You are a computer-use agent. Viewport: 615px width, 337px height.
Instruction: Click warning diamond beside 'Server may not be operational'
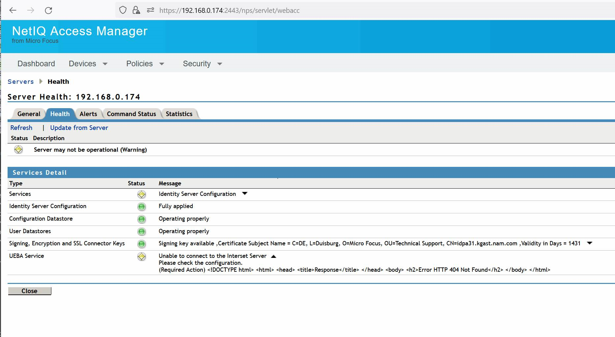18,149
